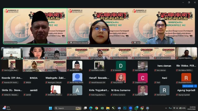Screen dimensions: 198x111
Task: Select Azmi Fathu Rohm... profile picture
Action: pyautogui.click(x=99, y=65)
